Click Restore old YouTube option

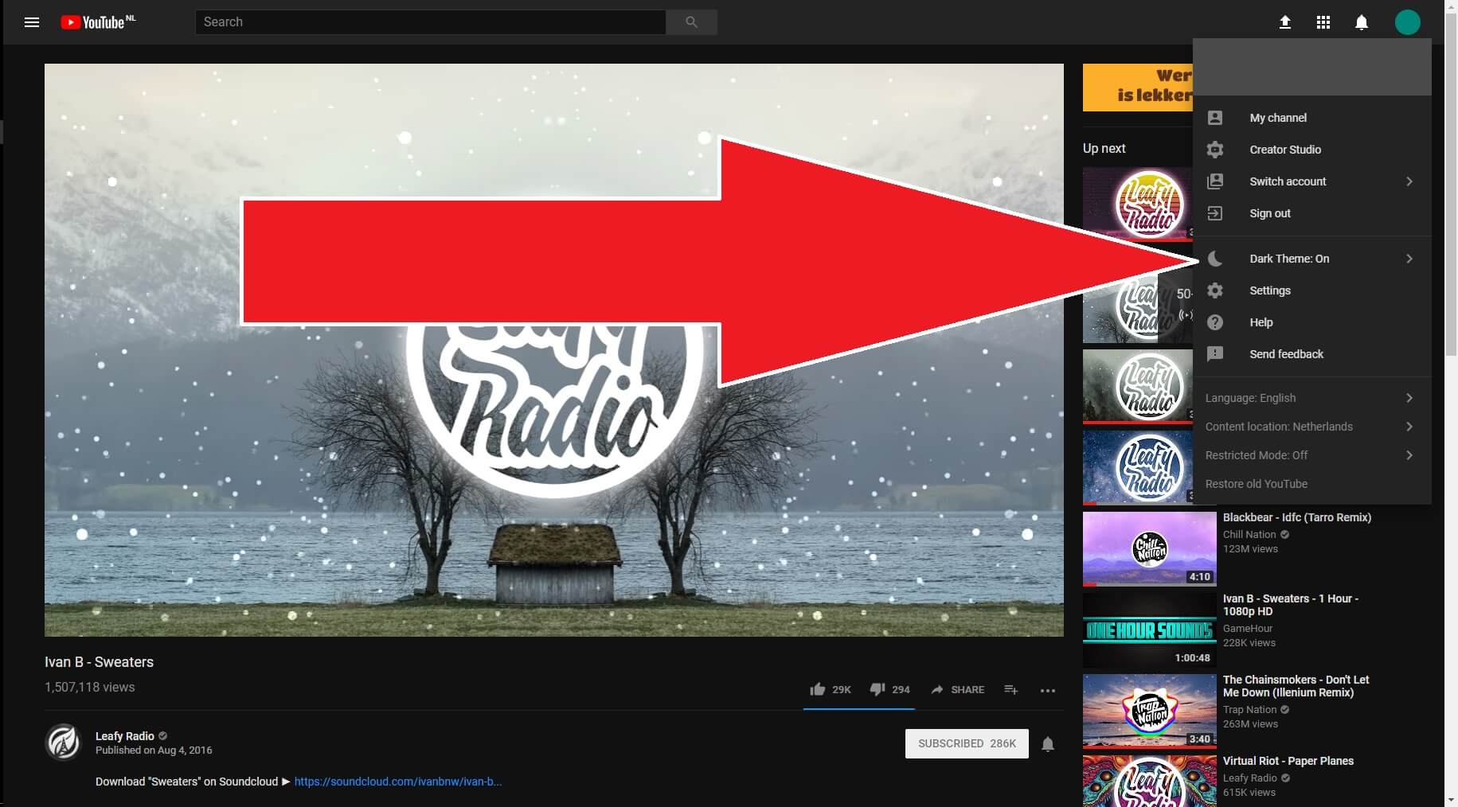[1312, 484]
